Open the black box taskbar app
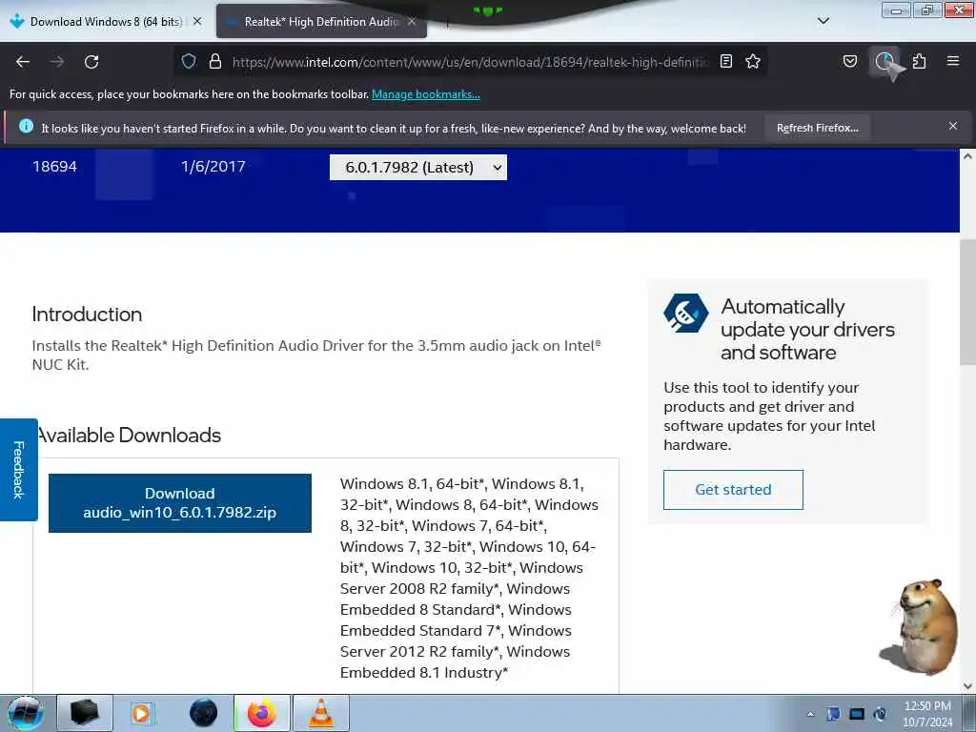 point(85,713)
